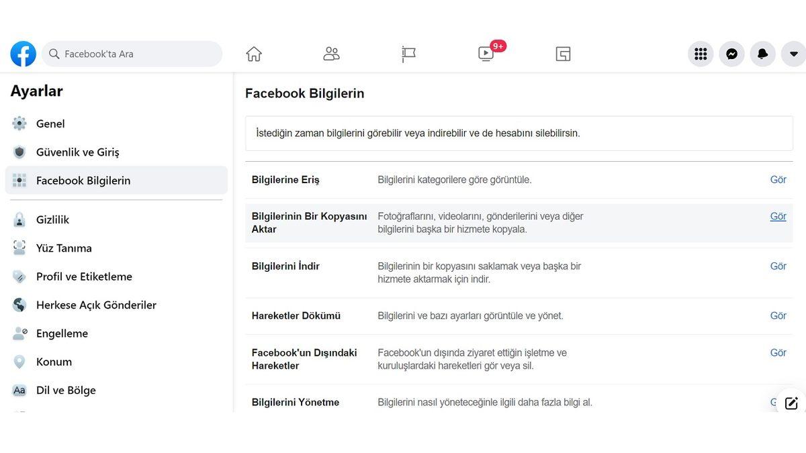Open the compose button at bottom right
The image size is (806, 453).
coord(791,402)
